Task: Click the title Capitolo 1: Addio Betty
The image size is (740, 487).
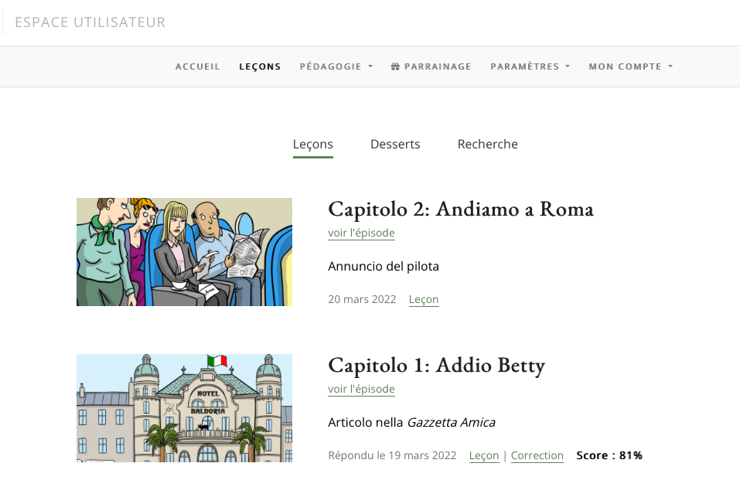Action: (436, 365)
